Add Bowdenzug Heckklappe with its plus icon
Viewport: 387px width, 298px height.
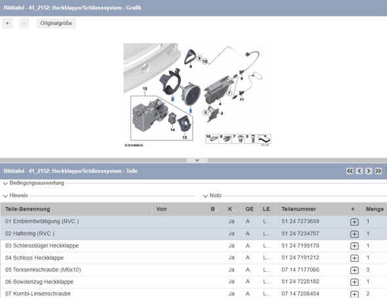pos(354,282)
